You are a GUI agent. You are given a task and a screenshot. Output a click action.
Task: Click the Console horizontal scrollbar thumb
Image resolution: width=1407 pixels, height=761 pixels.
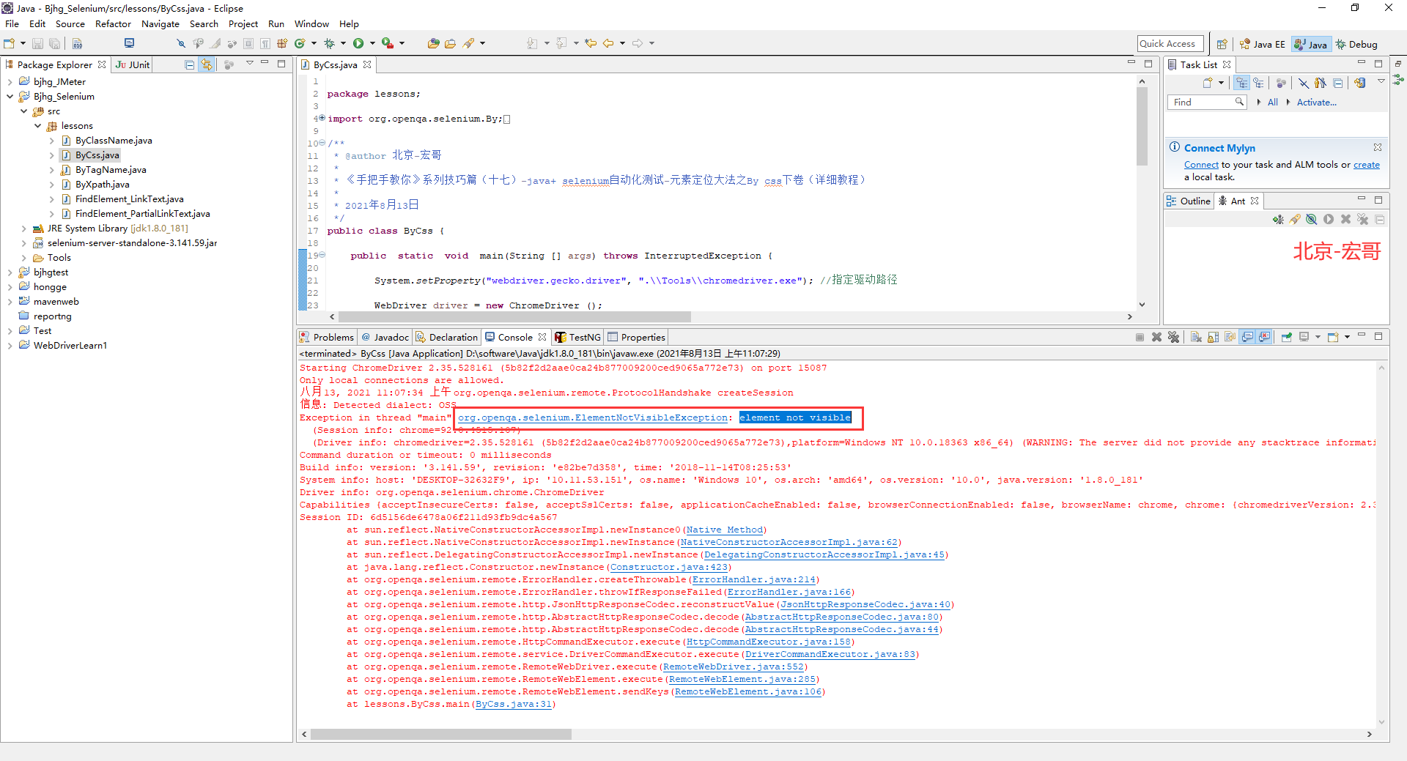point(440,734)
